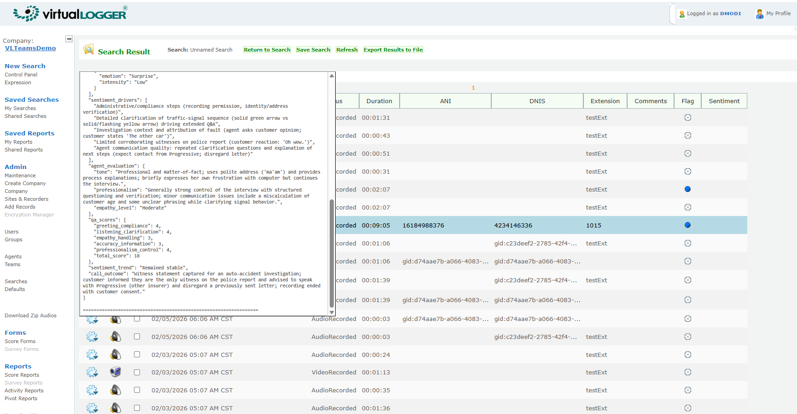Screen dimensions: 797x414
Task: Set the flag on the 00:01:31 recording
Action: 687,117
